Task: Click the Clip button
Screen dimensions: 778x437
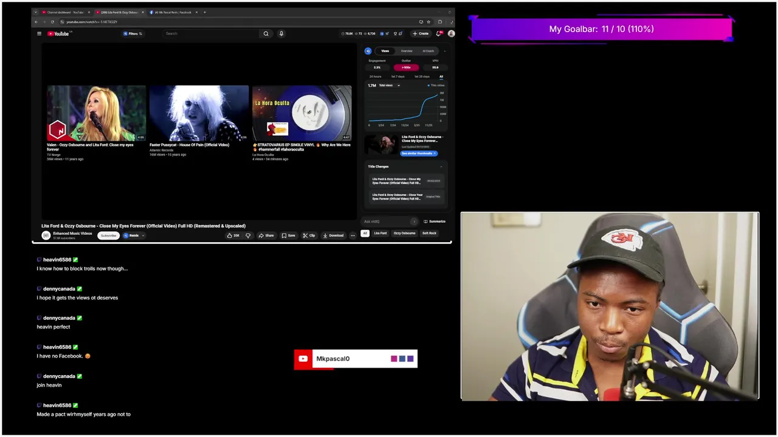Action: (309, 235)
